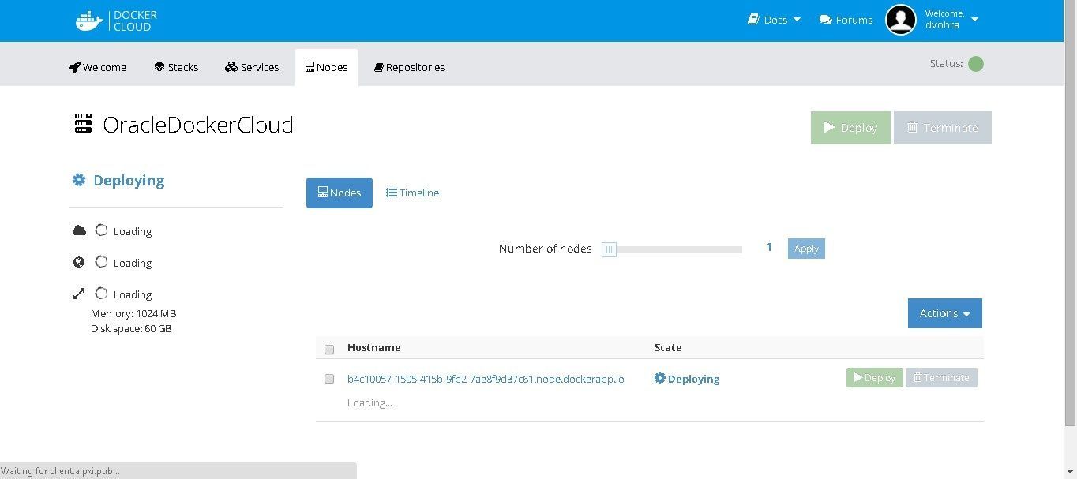Apply the number of nodes
This screenshot has height=479, width=1077.
pos(806,249)
